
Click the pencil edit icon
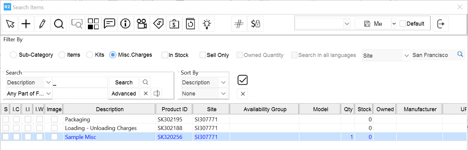click(x=42, y=24)
